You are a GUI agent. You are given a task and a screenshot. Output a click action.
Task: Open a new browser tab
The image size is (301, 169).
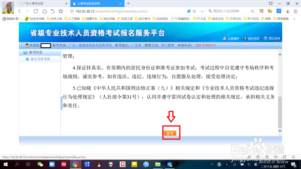[x=129, y=3]
